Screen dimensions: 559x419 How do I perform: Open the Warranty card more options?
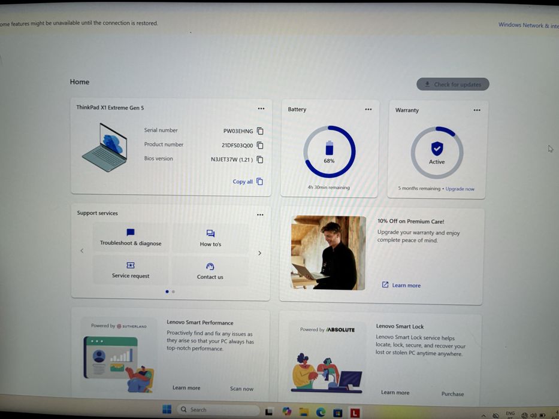coord(477,110)
